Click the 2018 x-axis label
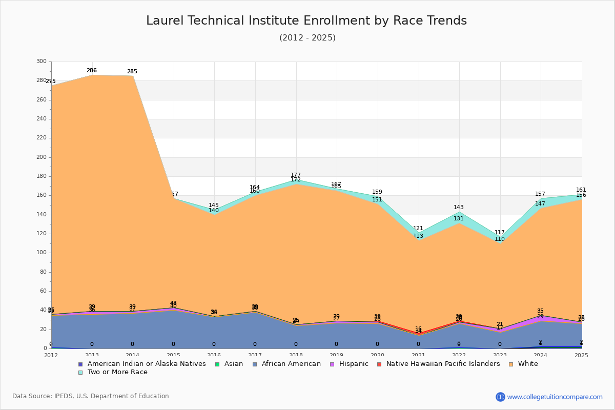 click(x=296, y=355)
